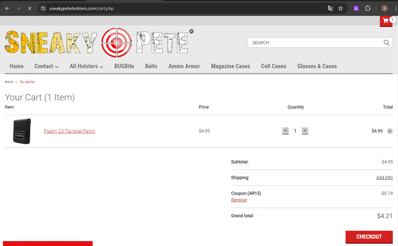Image resolution: width=398 pixels, height=246 pixels.
Task: Open the Magazine Cases menu item
Action: tap(231, 66)
